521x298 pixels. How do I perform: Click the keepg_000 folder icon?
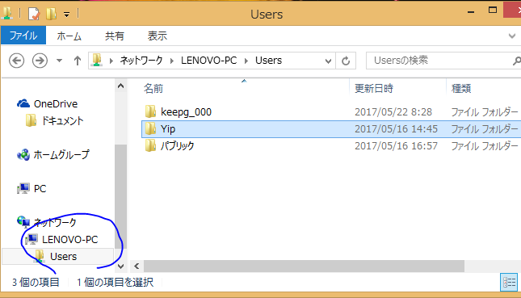150,111
